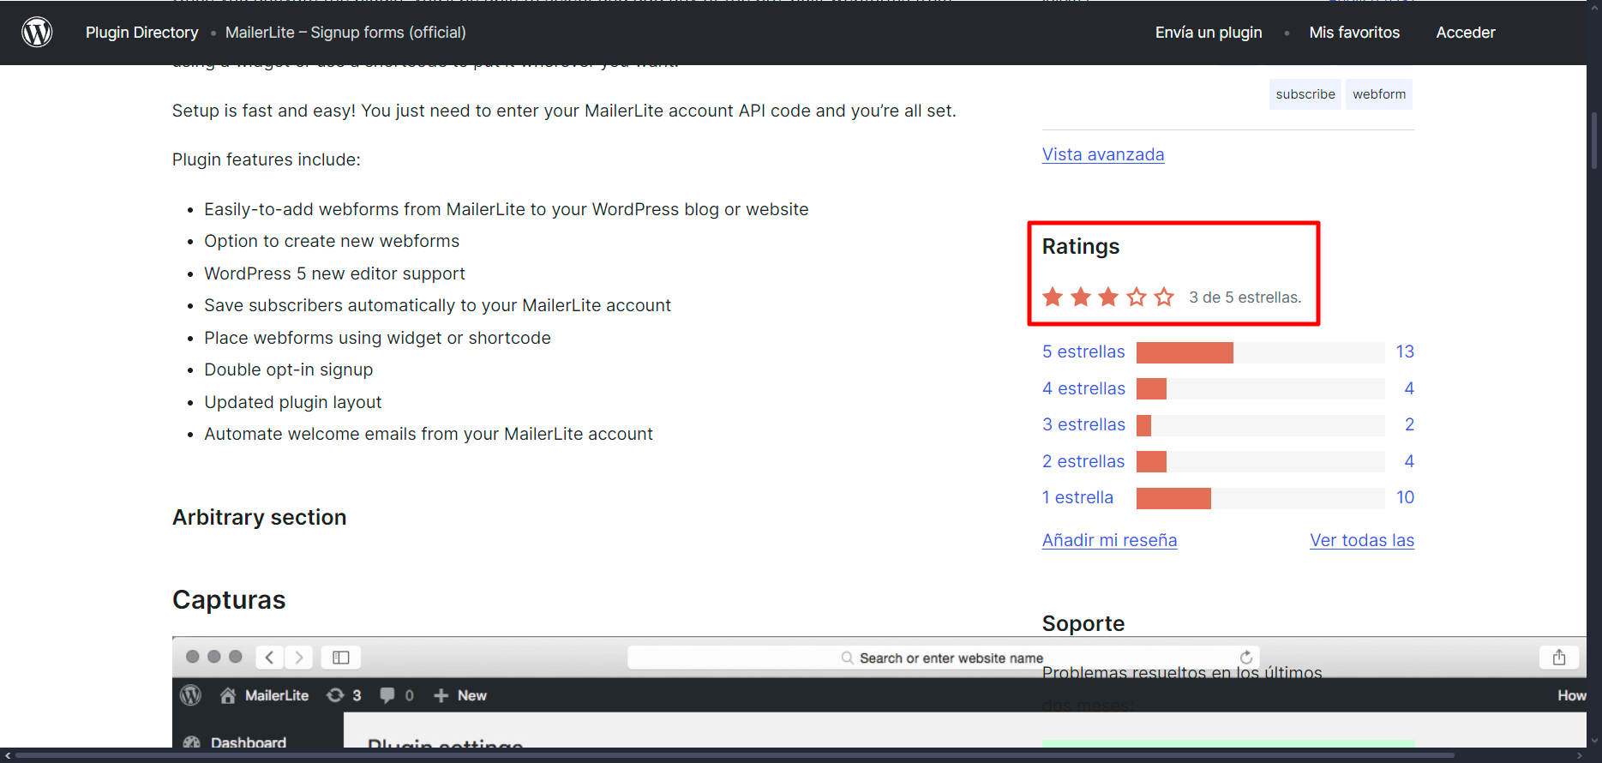Filter reviews by 2 estrellas
Screen dimensions: 1602x763
point(1083,461)
